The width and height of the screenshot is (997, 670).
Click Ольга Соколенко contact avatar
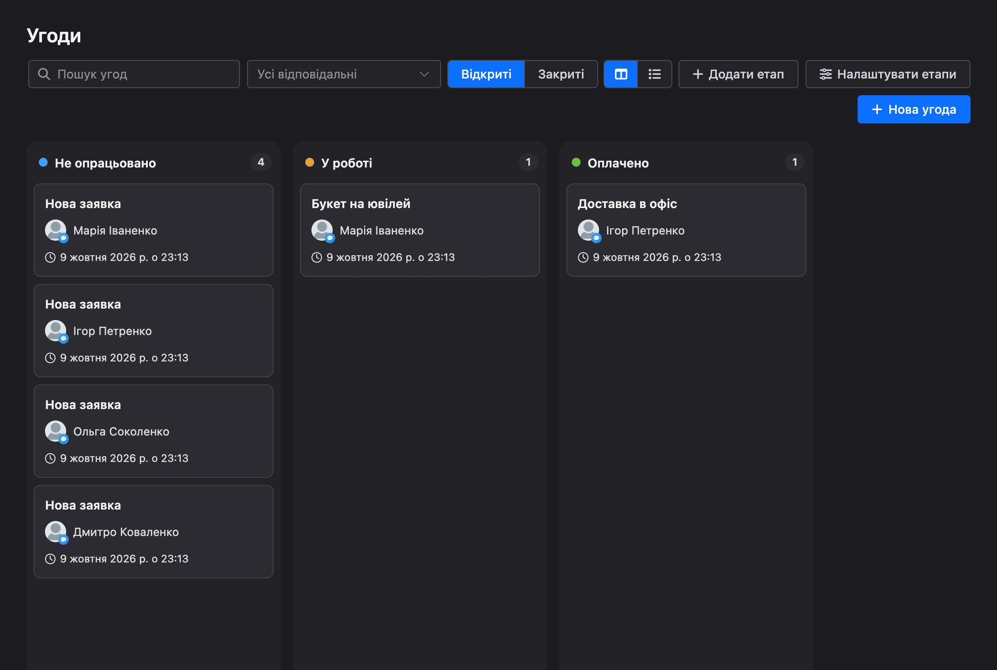pyautogui.click(x=56, y=432)
